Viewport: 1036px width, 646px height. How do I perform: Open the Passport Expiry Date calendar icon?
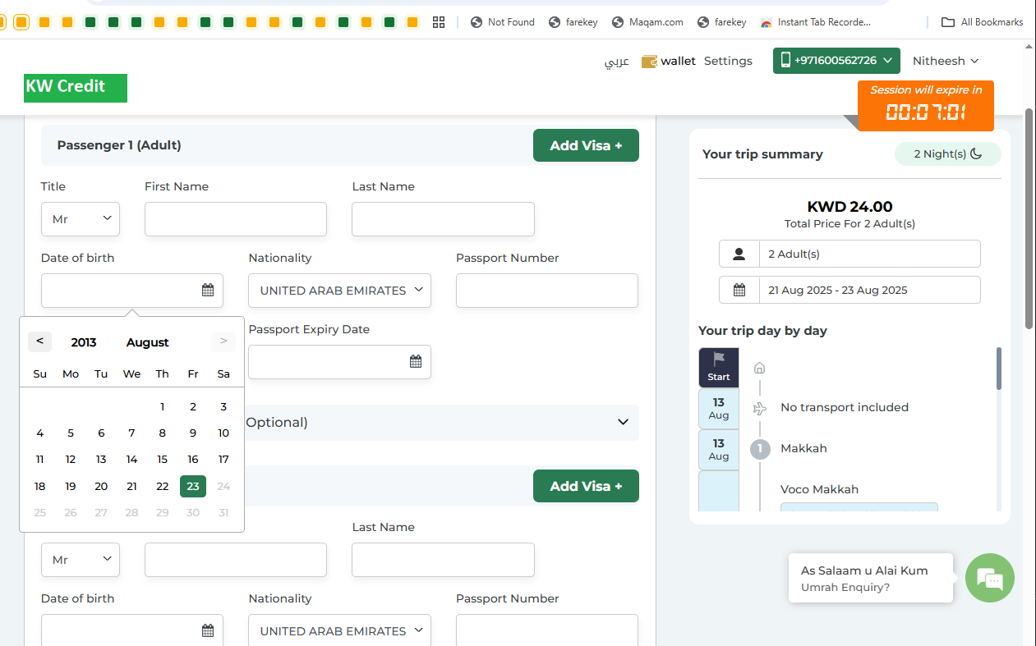[416, 361]
